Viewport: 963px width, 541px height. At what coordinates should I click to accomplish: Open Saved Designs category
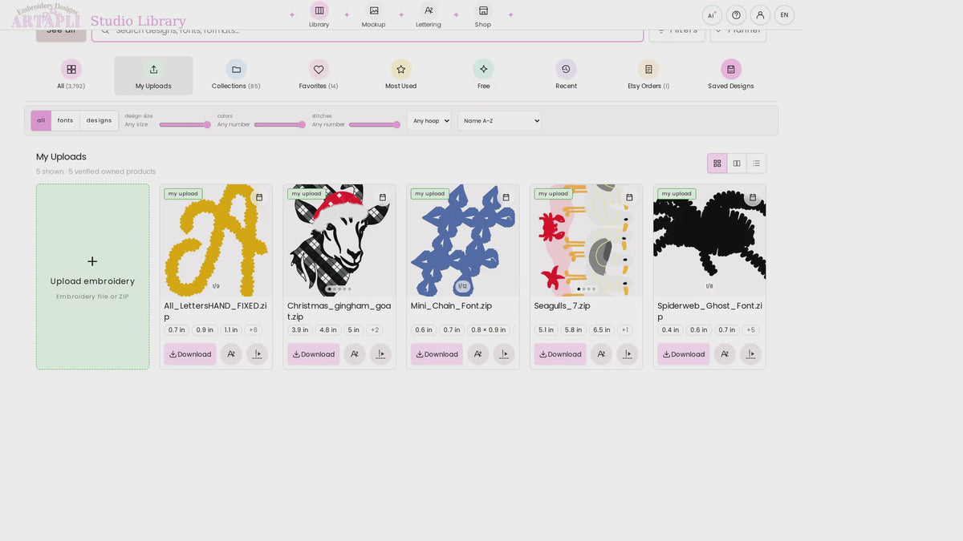(730, 75)
